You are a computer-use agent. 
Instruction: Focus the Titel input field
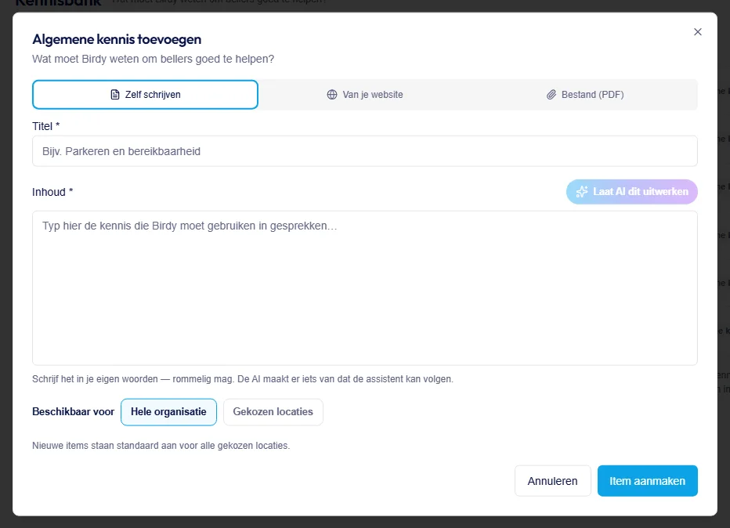pos(364,151)
